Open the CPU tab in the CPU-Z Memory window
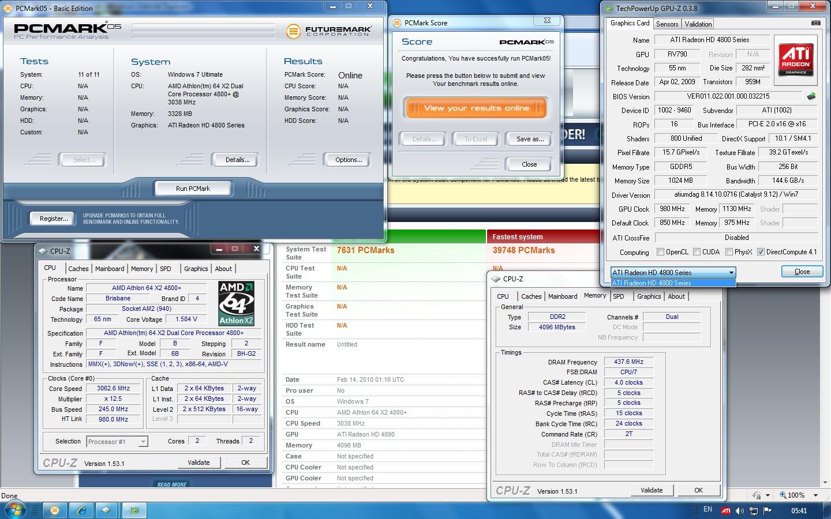 (x=503, y=296)
